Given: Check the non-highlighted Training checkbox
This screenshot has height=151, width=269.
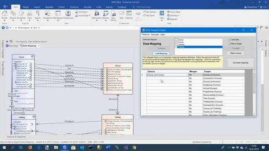Looking at the screenshot, I should (x=176, y=44).
